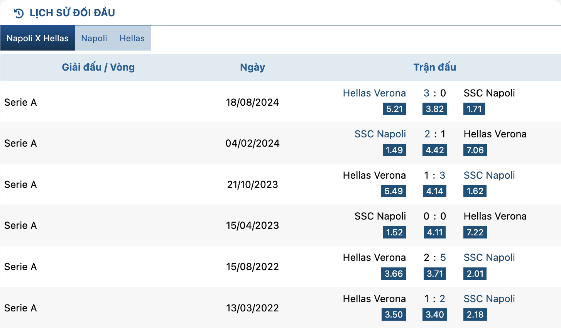Click the date 15/08/2022
This screenshot has height=328, width=561.
(252, 267)
